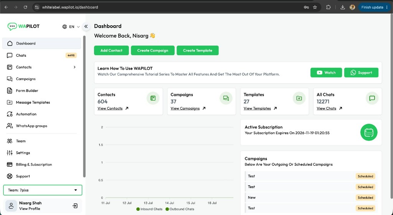This screenshot has height=215, width=393.
Task: Open Settings in the sidebar
Action: click(41, 153)
